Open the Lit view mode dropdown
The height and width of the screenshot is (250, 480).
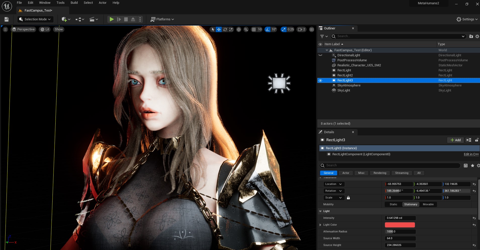tap(45, 29)
